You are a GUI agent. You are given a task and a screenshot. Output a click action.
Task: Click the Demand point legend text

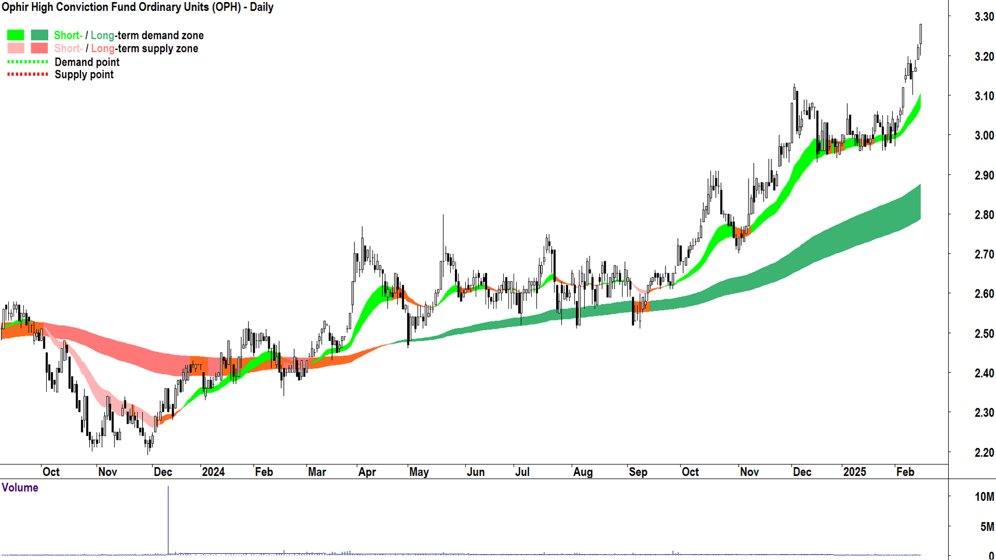(87, 62)
